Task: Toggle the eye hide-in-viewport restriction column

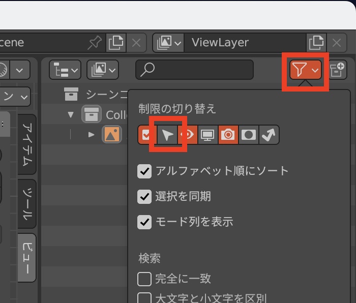Action: (x=188, y=135)
